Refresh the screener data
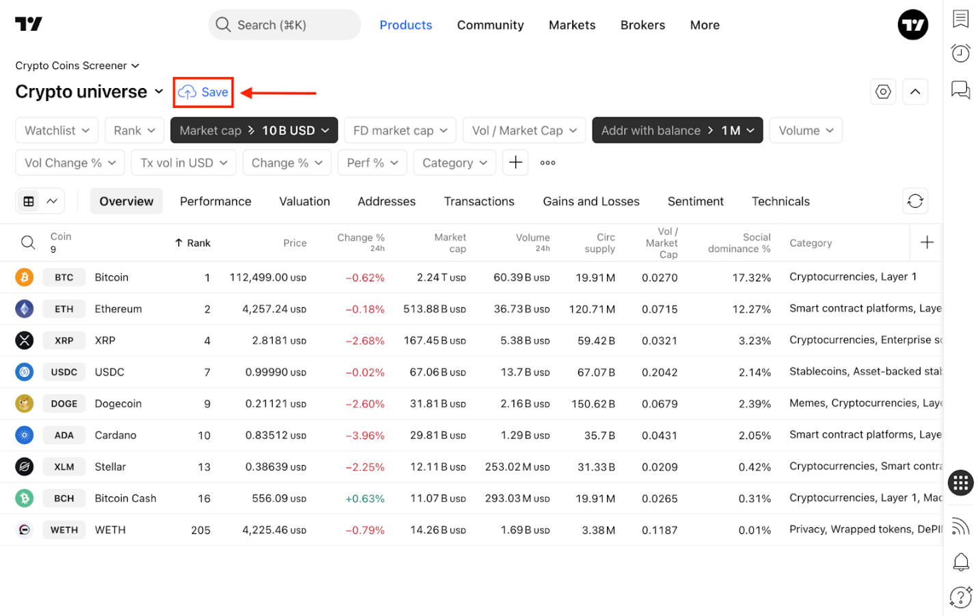 914,201
